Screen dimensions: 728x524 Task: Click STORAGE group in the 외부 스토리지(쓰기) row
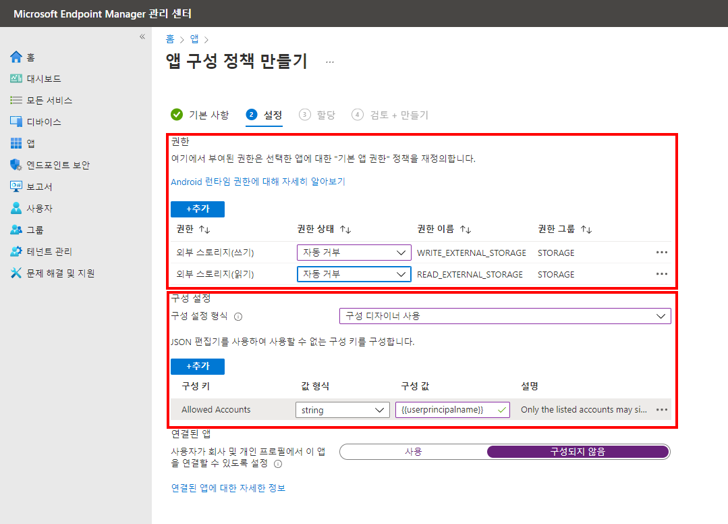click(556, 253)
